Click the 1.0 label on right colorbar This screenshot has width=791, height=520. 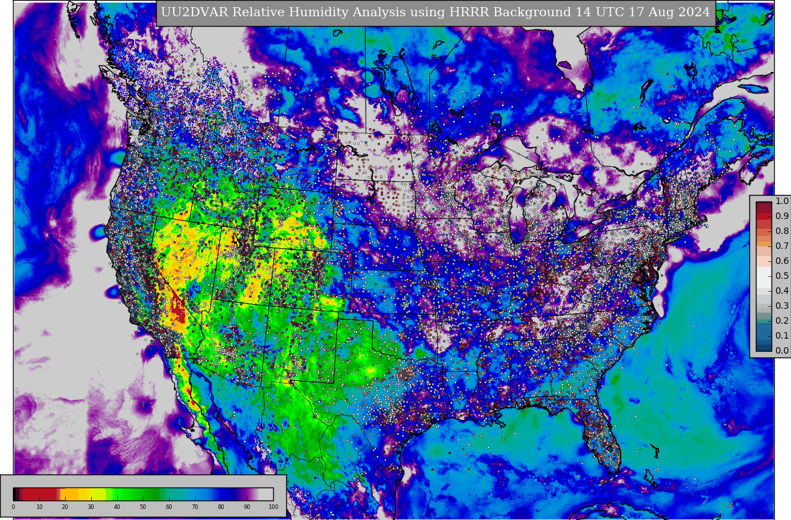tap(782, 201)
